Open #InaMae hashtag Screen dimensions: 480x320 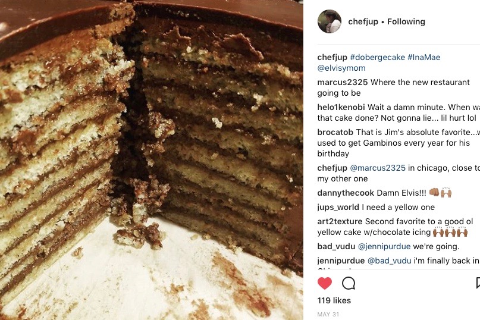click(424, 57)
